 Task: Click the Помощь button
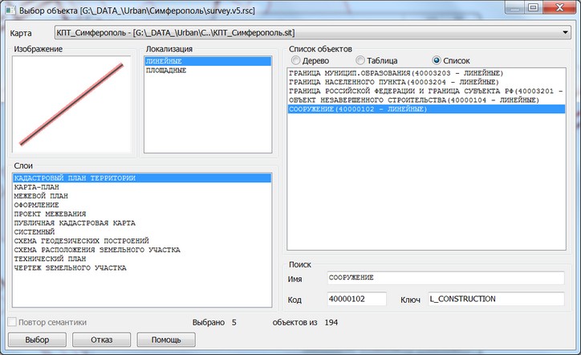pos(166,340)
